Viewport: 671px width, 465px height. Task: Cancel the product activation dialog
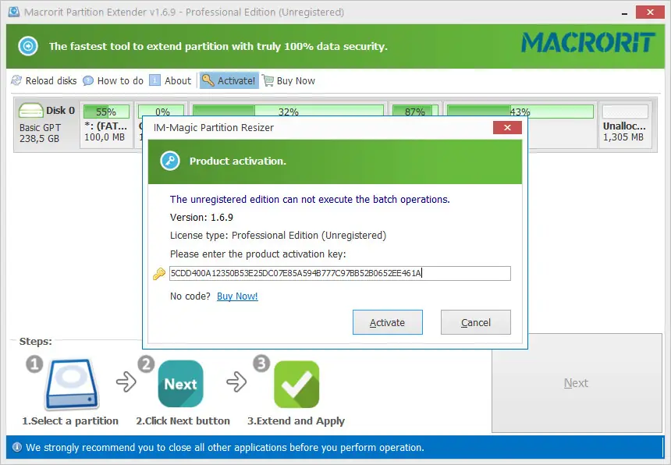click(476, 321)
